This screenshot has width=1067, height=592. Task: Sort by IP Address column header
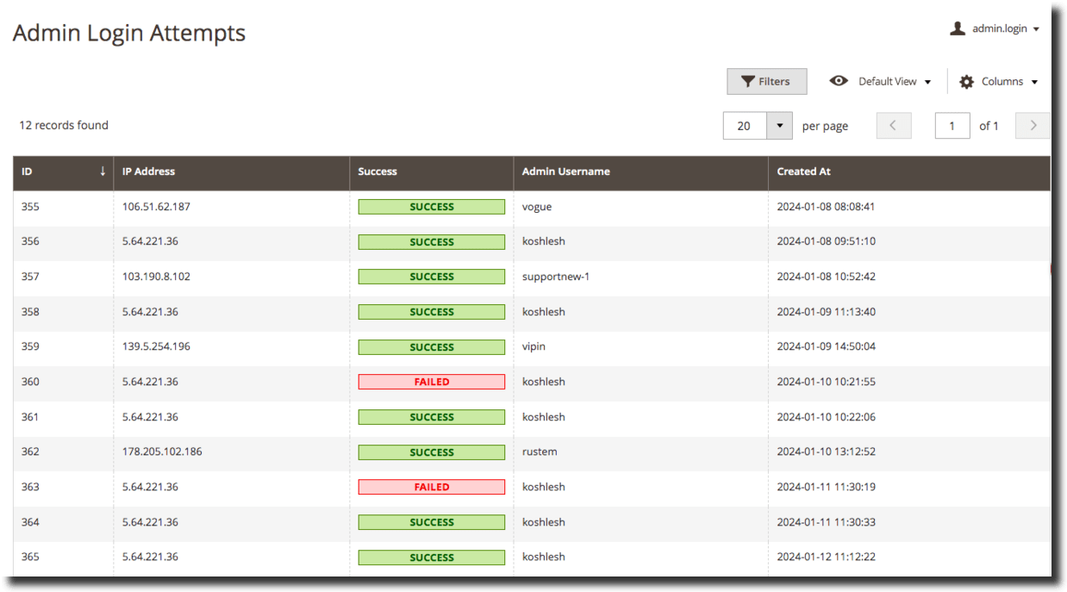pyautogui.click(x=148, y=171)
